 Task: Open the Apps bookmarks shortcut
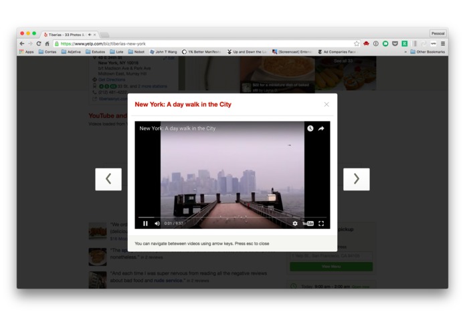[26, 52]
